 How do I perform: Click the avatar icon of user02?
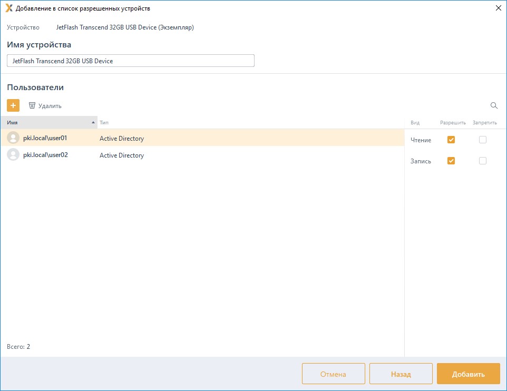[13, 155]
